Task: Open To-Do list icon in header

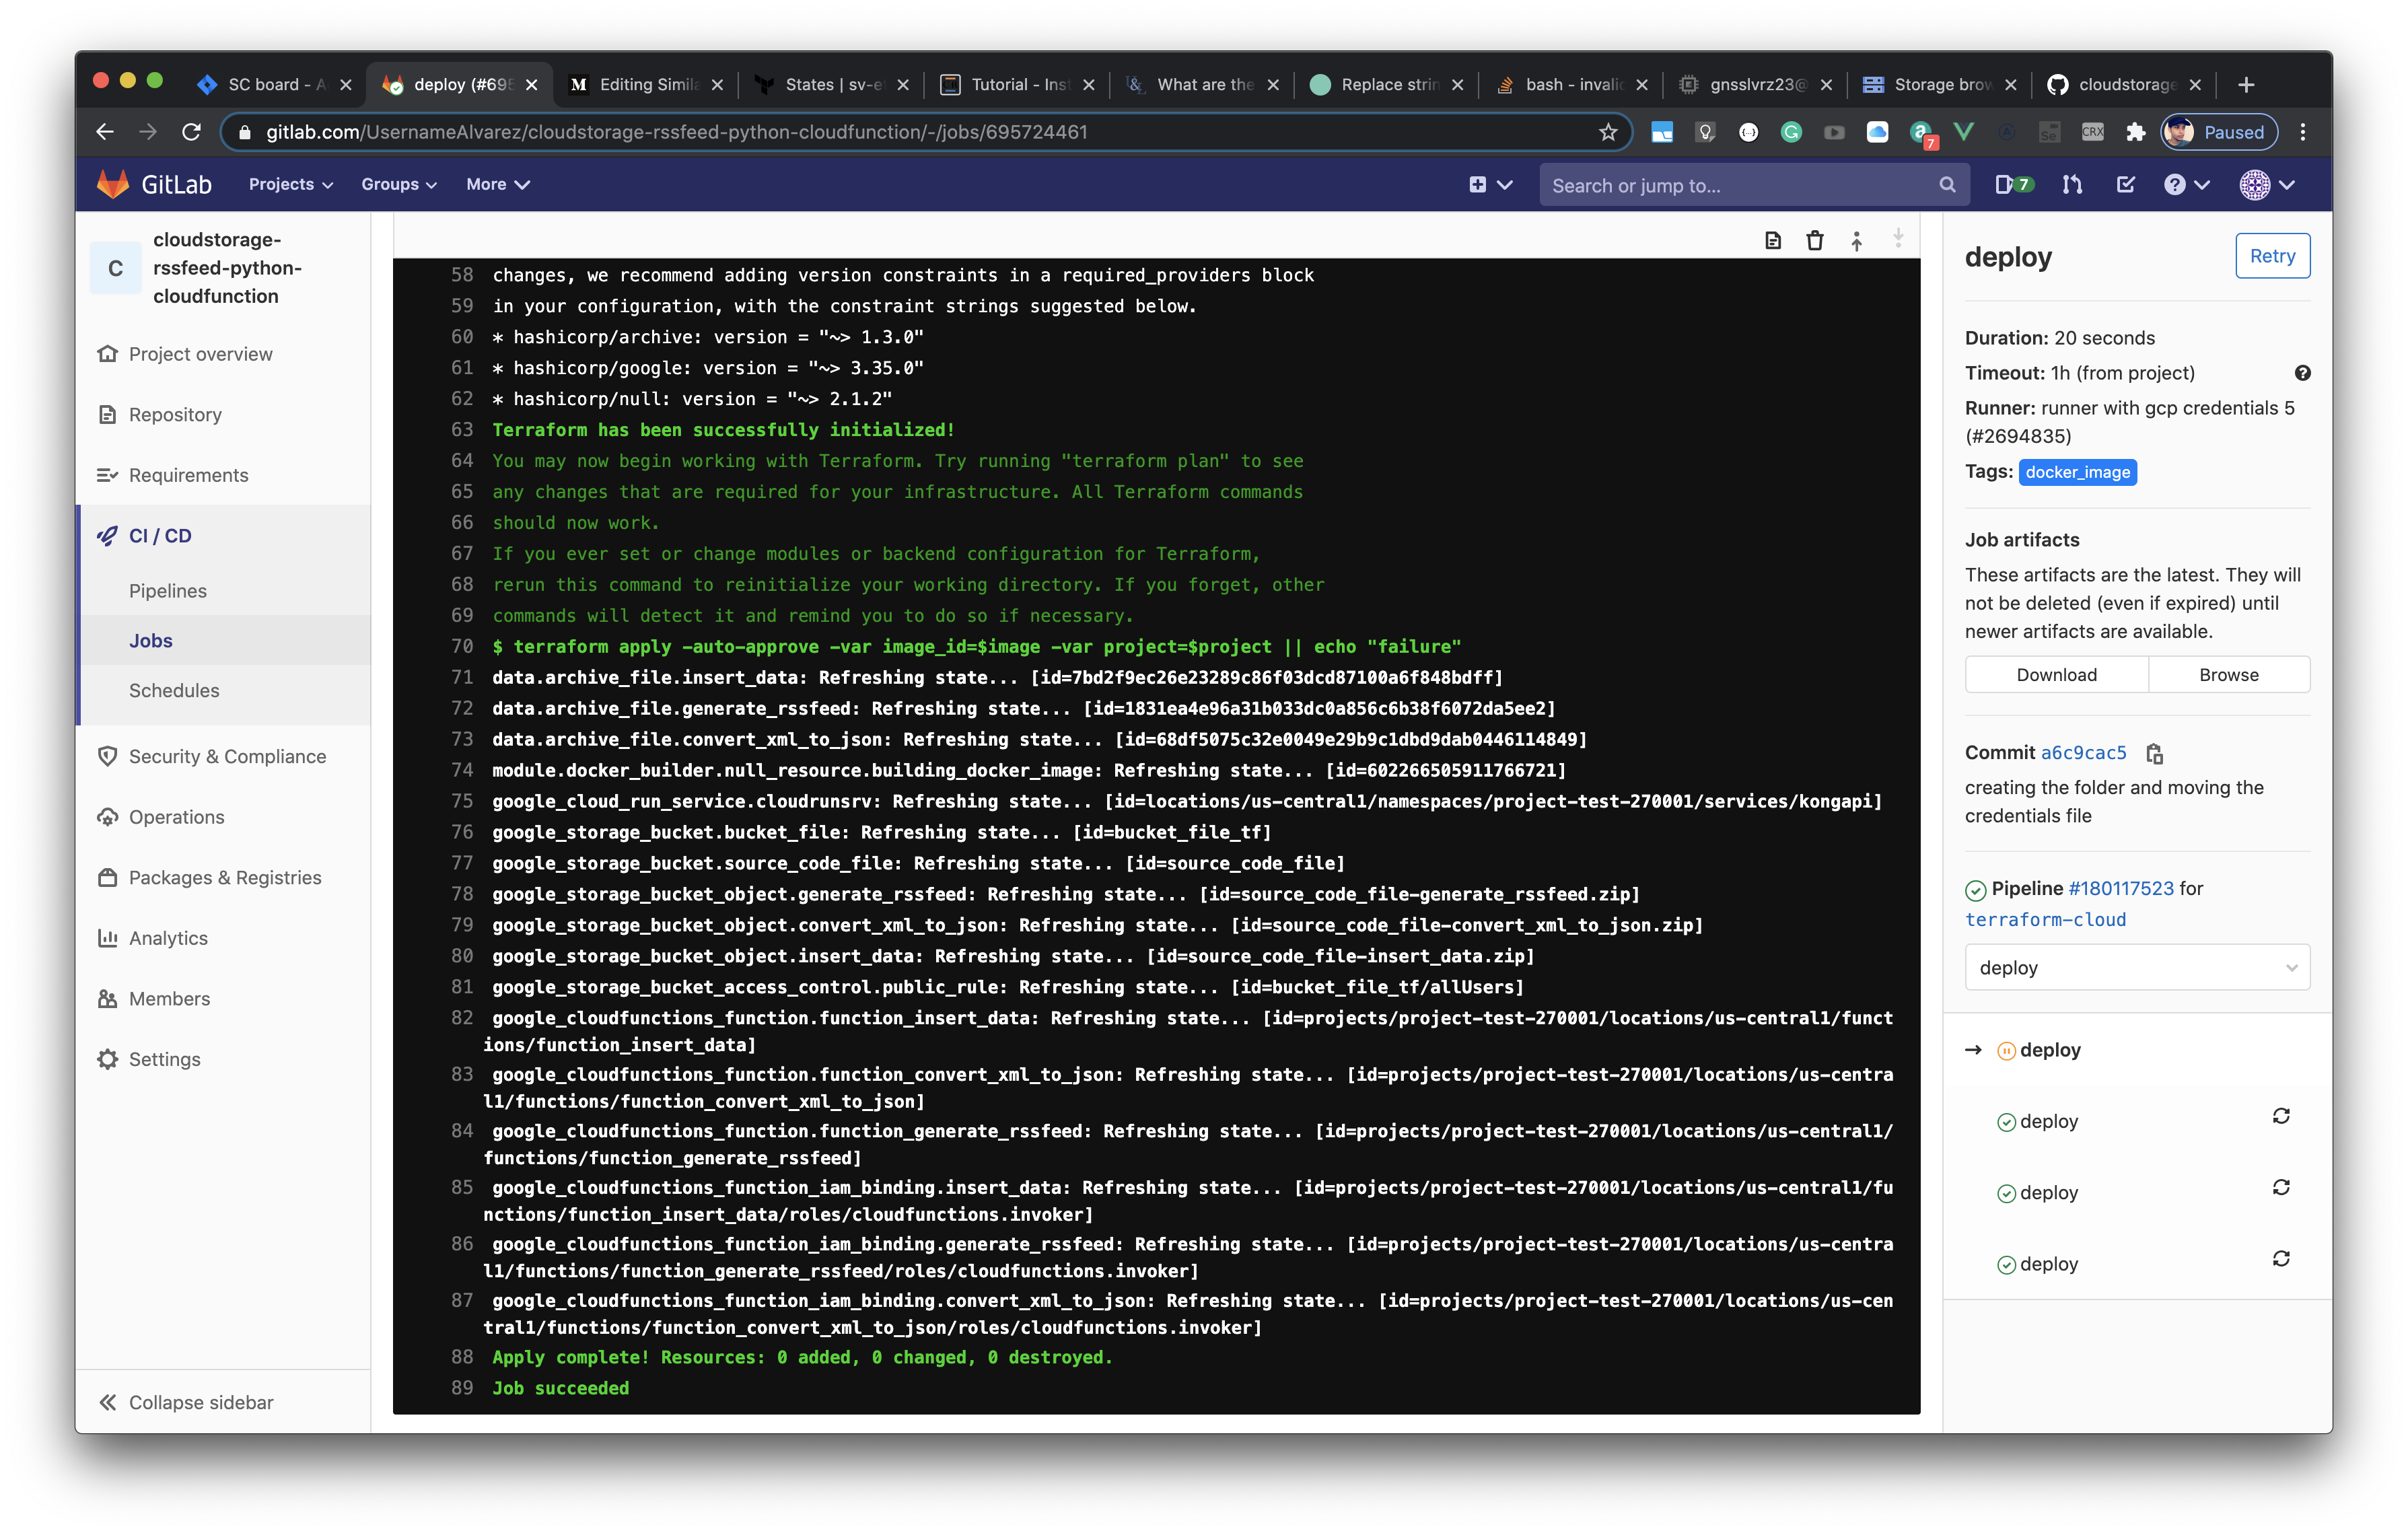Action: point(2125,185)
